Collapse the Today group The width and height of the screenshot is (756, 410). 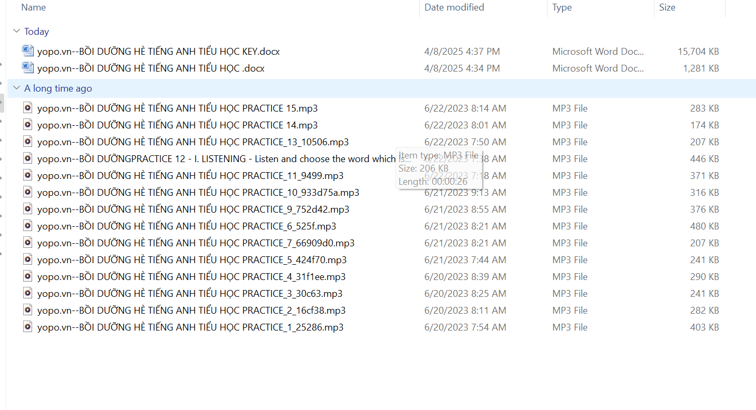tap(17, 32)
